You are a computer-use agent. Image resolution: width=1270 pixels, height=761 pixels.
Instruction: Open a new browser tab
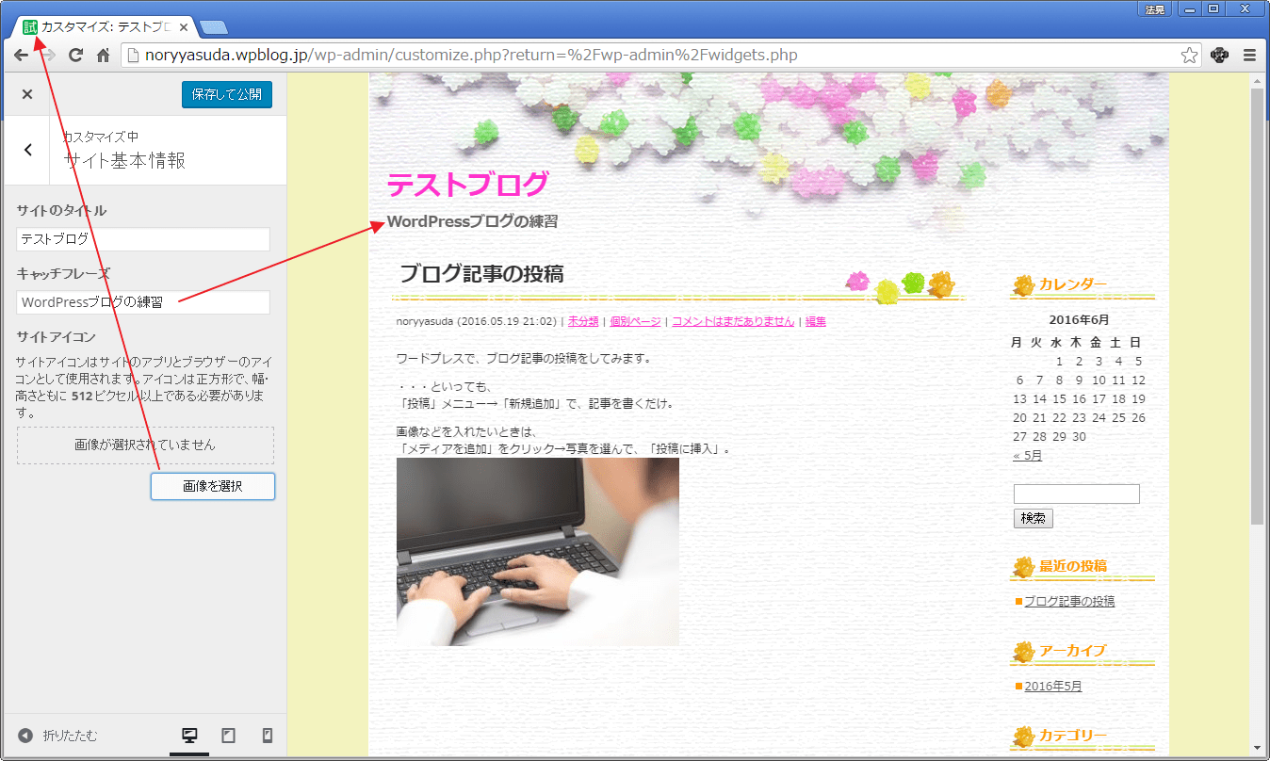click(213, 27)
